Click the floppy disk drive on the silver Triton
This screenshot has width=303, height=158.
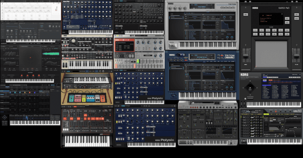pyautogui.click(x=172, y=46)
